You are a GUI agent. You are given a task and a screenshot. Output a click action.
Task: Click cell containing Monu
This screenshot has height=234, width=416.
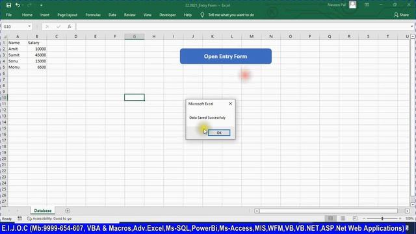click(x=18, y=67)
